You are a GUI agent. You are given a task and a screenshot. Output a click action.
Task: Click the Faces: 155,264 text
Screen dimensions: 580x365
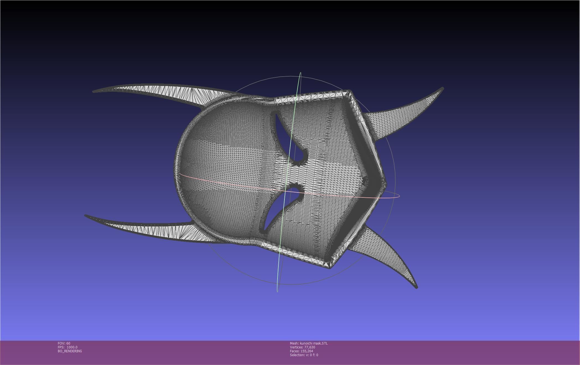click(x=301, y=351)
